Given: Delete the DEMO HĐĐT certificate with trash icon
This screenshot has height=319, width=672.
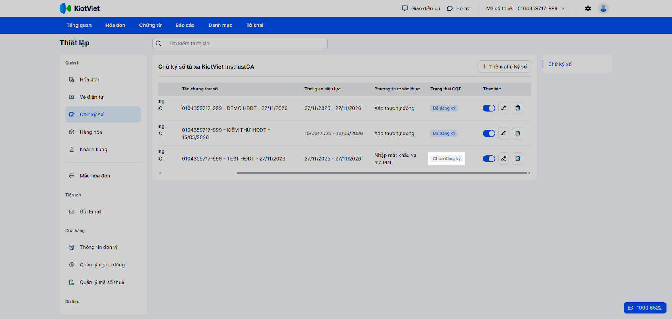Looking at the screenshot, I should pyautogui.click(x=517, y=108).
